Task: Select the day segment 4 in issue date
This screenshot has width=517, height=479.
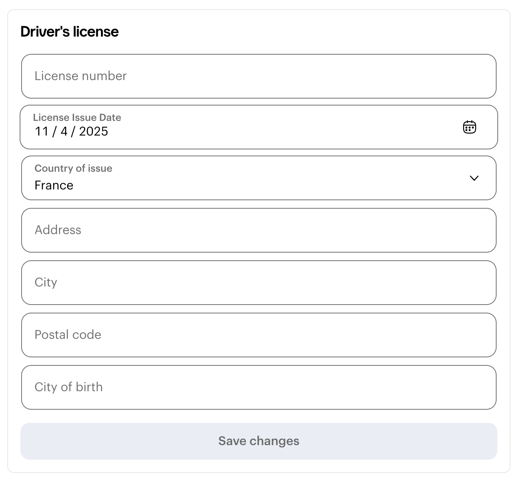Action: click(x=64, y=131)
